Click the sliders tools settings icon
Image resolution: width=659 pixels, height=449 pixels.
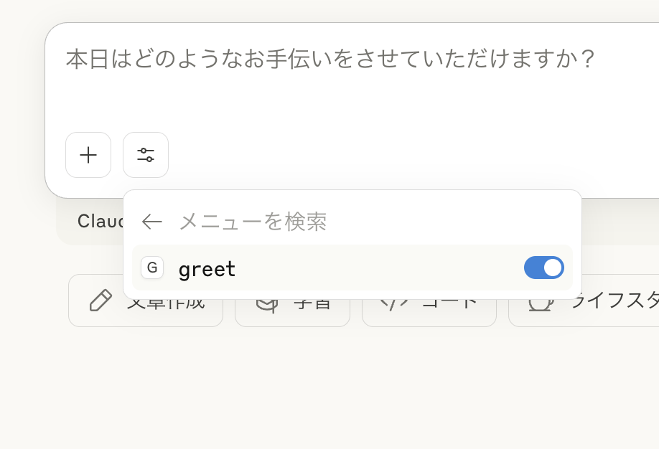tap(146, 155)
